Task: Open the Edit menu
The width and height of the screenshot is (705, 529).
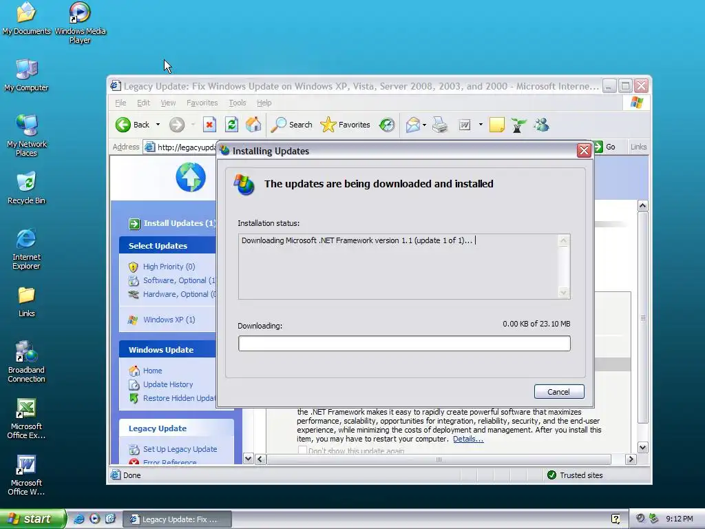Action: point(143,103)
